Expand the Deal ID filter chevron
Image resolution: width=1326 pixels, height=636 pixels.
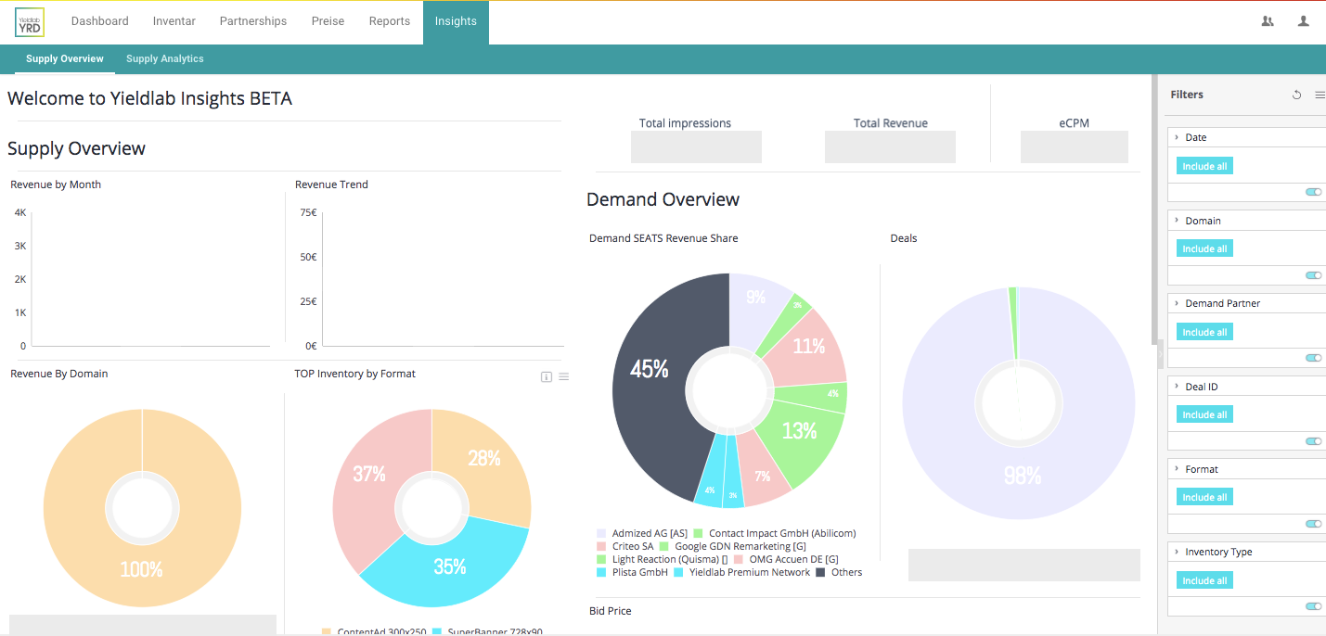(1177, 387)
